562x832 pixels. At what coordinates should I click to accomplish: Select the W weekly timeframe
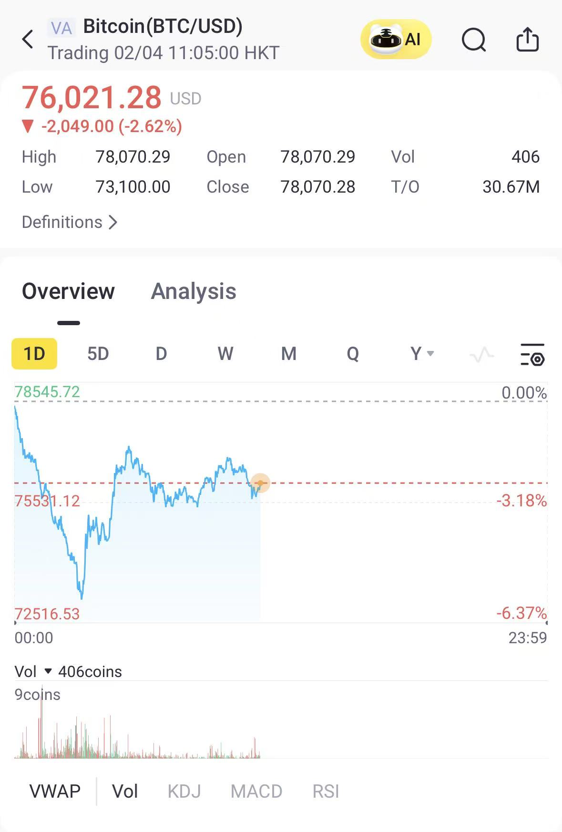tap(225, 354)
